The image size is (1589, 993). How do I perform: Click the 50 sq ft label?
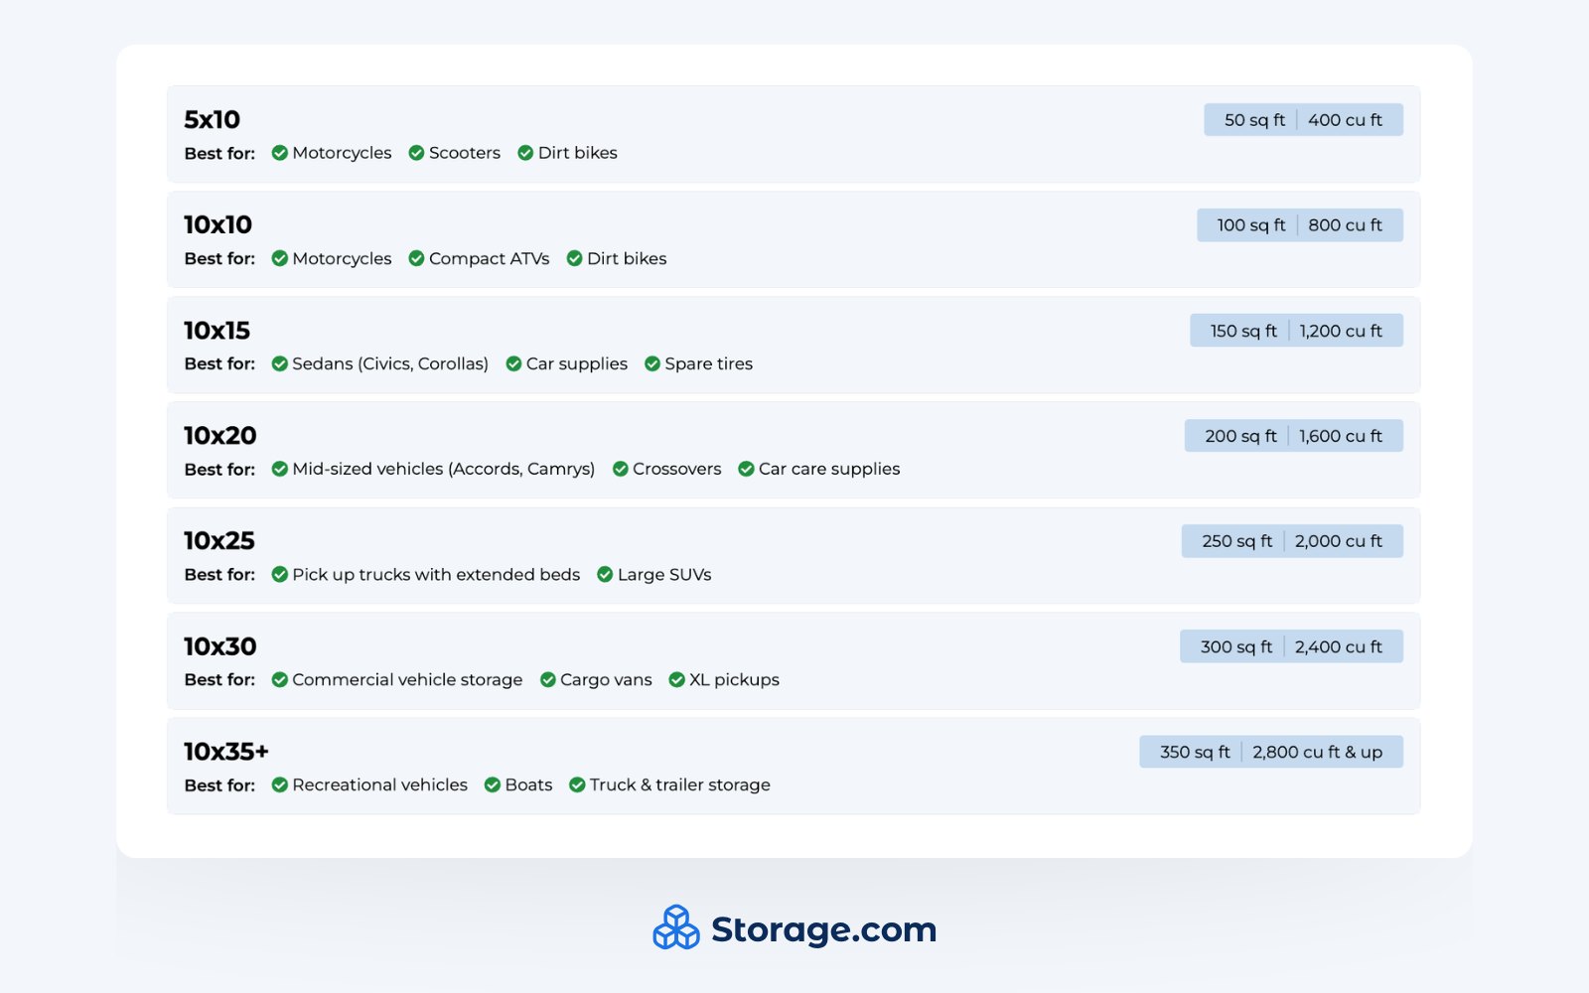(1254, 120)
